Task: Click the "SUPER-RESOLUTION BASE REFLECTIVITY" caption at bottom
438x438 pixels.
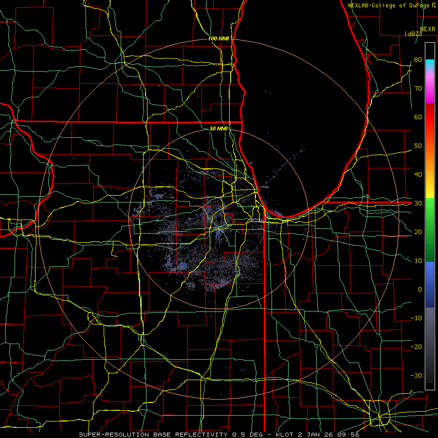Action: (153, 435)
